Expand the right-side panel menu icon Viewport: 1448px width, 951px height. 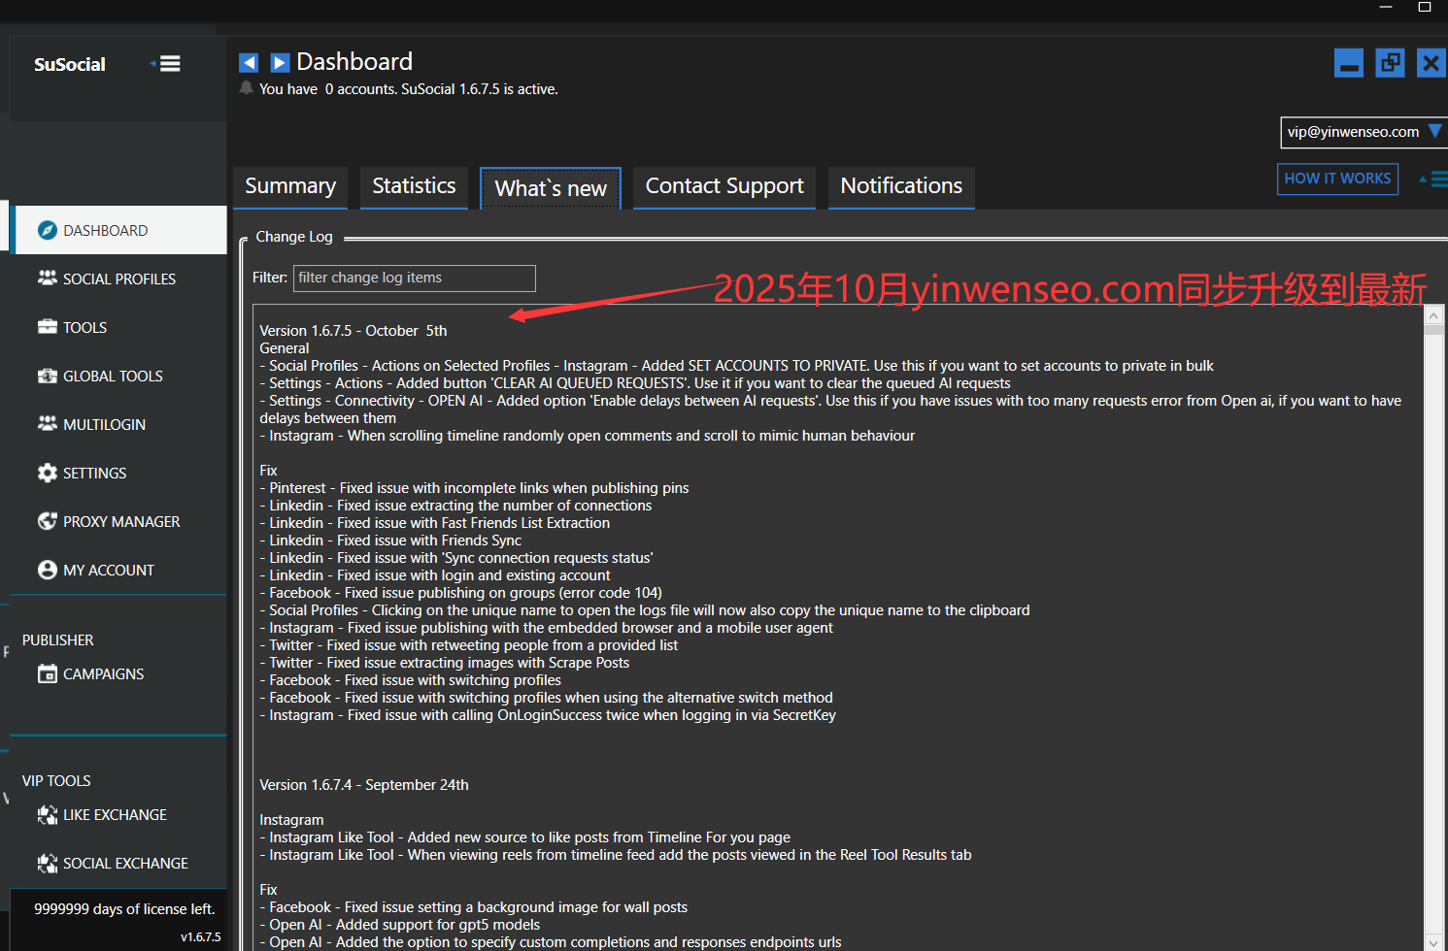point(1434,179)
